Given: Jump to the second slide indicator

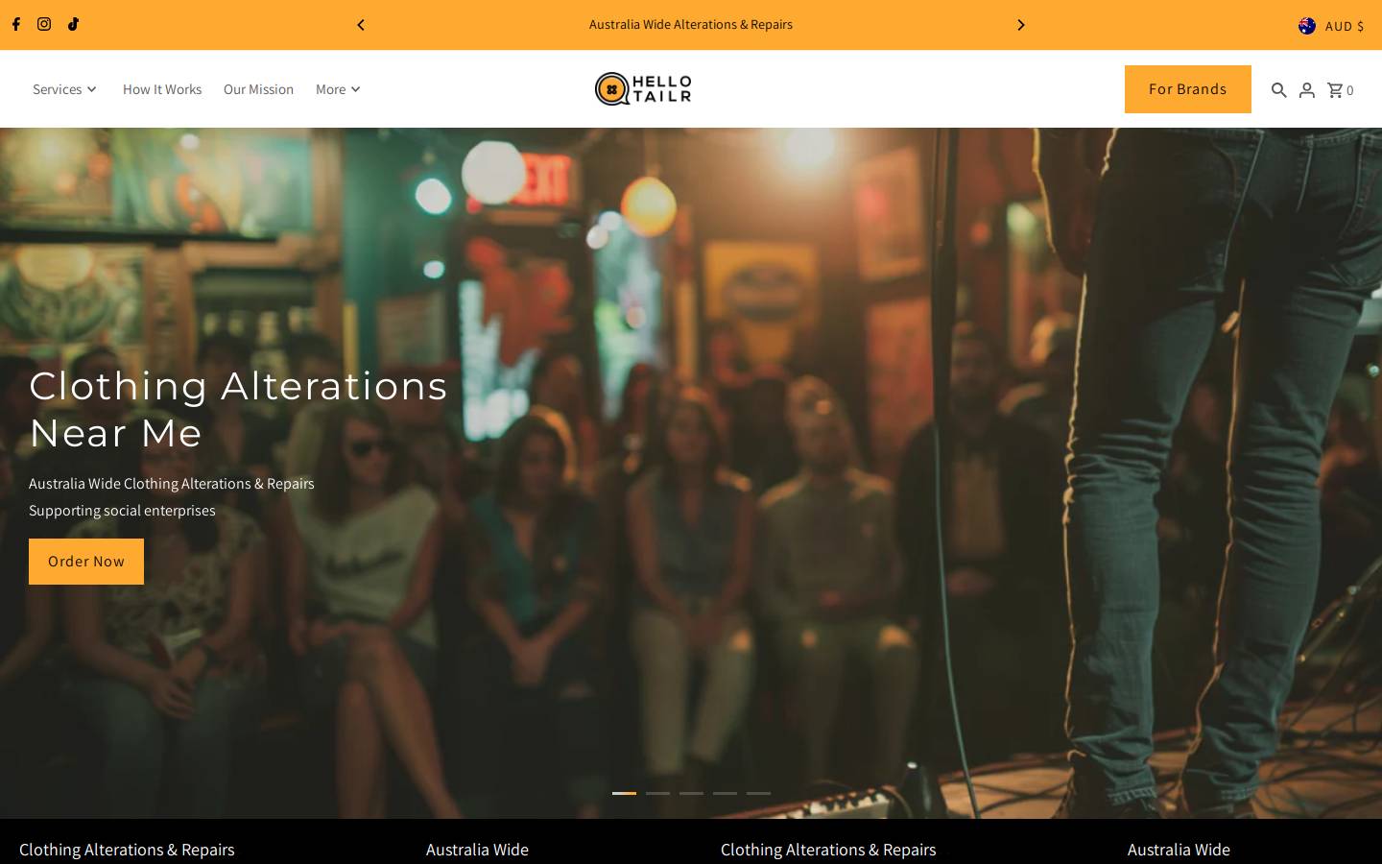Looking at the screenshot, I should 657,793.
